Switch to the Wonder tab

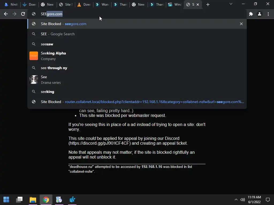click(x=102, y=5)
